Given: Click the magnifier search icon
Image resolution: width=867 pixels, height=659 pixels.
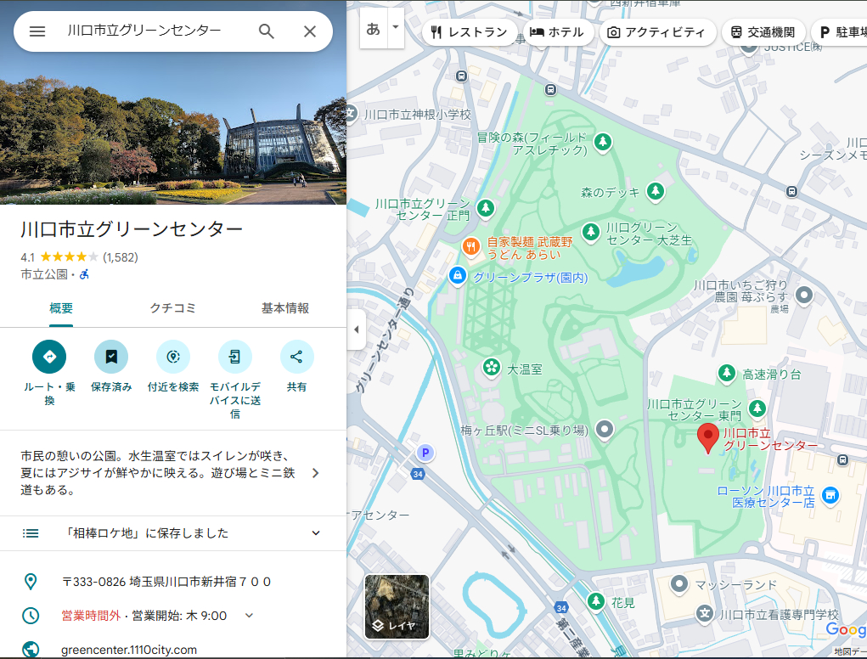Looking at the screenshot, I should [267, 31].
